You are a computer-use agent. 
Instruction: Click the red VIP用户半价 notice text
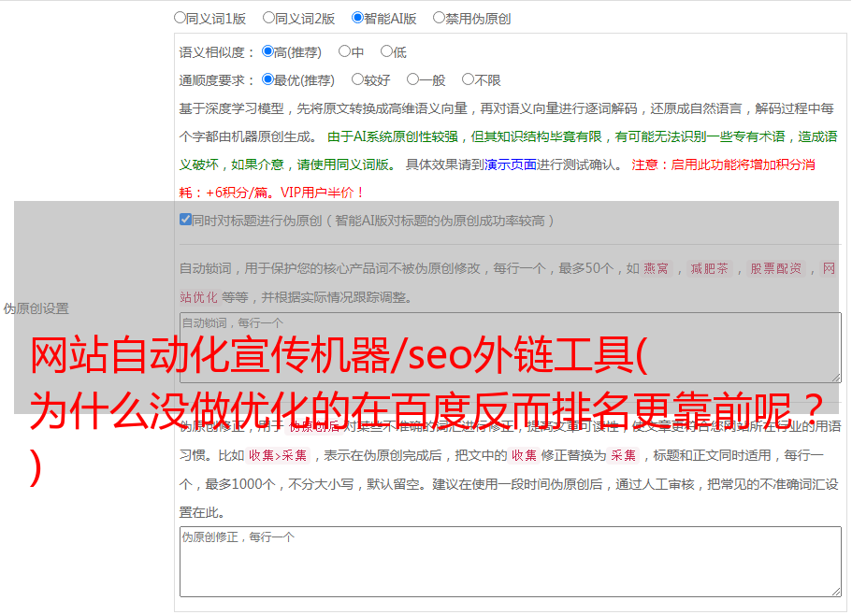click(322, 193)
